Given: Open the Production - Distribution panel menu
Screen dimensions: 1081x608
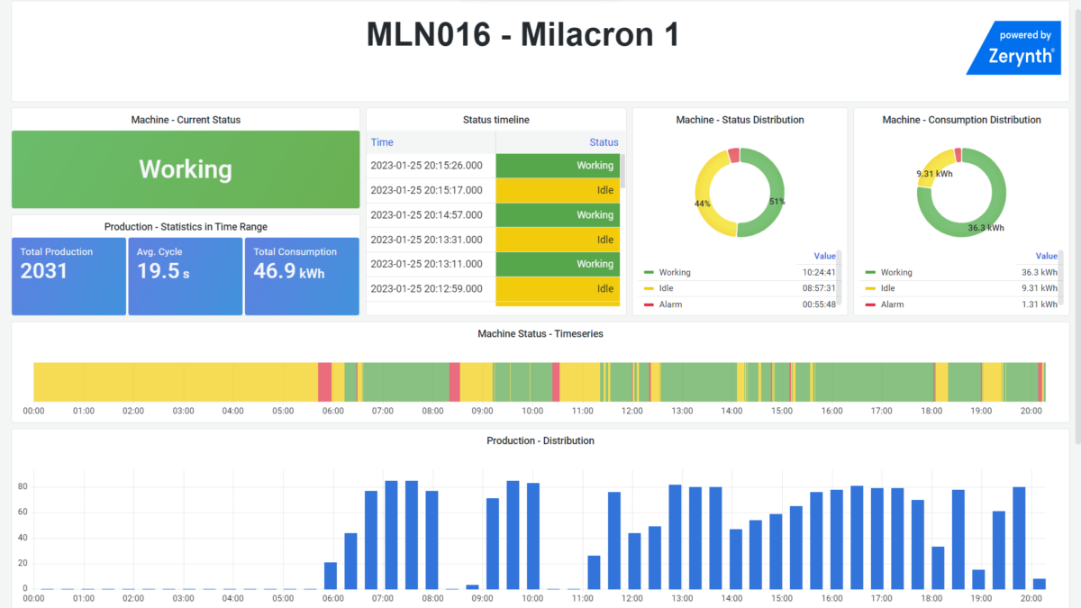Looking at the screenshot, I should click(540, 440).
